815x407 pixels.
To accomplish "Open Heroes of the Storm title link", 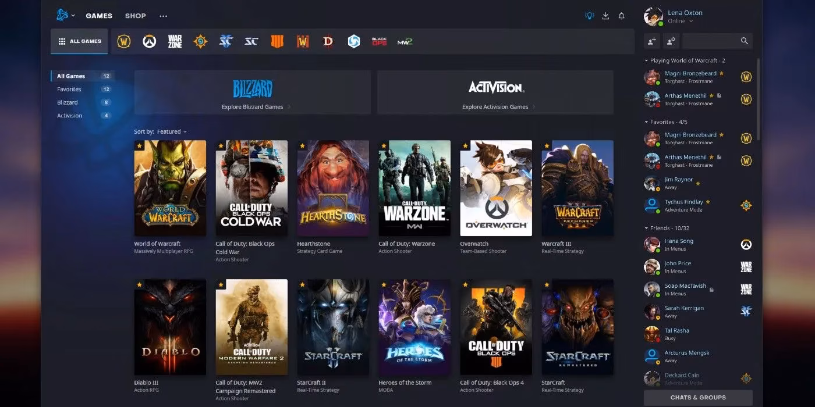I will tap(405, 383).
